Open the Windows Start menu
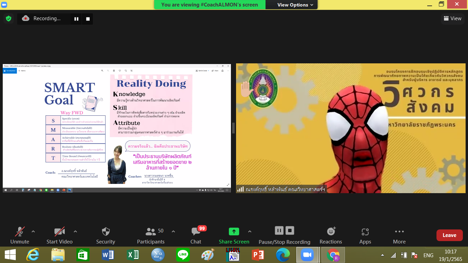 coord(10,255)
